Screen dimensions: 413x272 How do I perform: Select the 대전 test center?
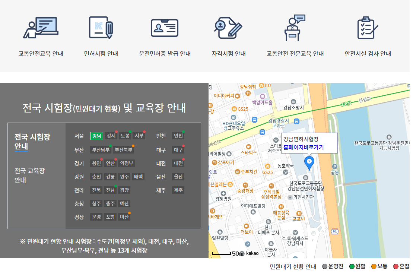pyautogui.click(x=178, y=163)
